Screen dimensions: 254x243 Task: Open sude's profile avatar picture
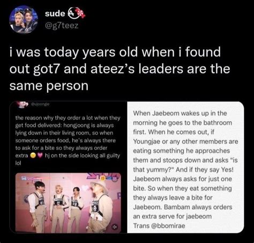click(24, 19)
